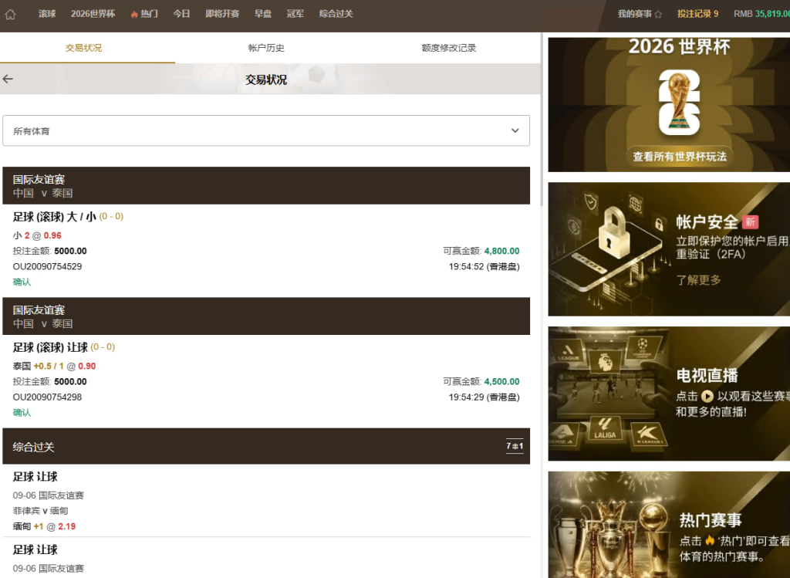
Task: Click the RMB 35,819 balance
Action: [x=761, y=14]
